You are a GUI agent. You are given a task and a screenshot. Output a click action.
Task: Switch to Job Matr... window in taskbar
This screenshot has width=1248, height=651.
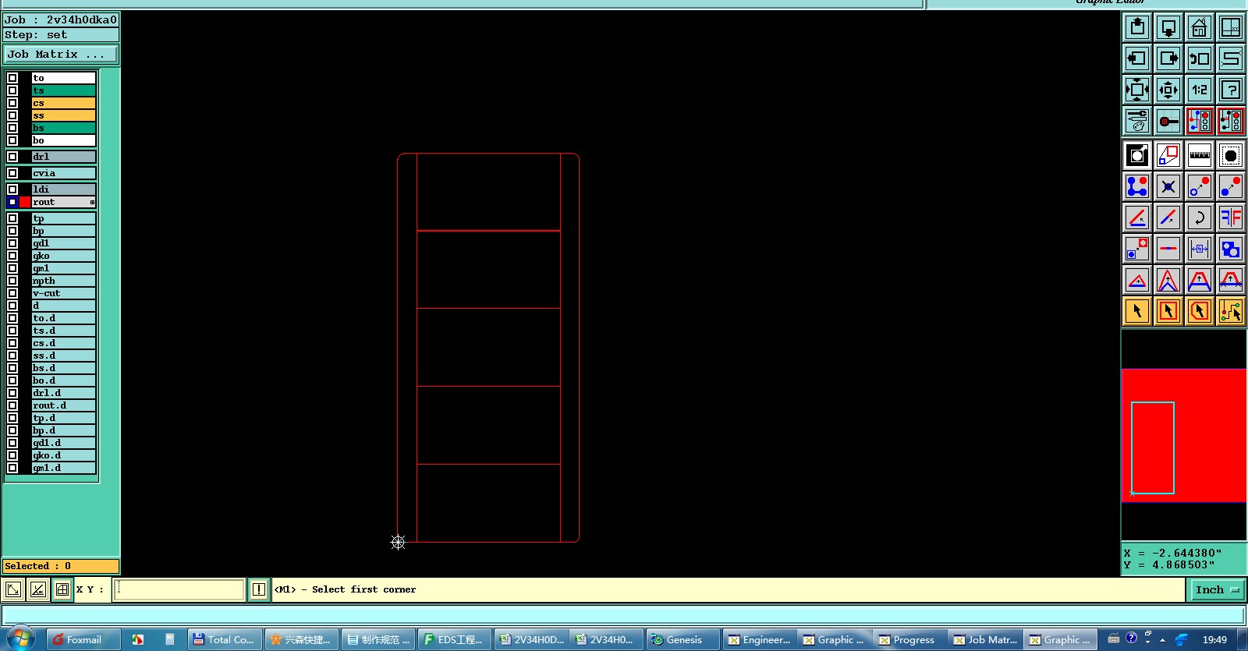coord(984,639)
